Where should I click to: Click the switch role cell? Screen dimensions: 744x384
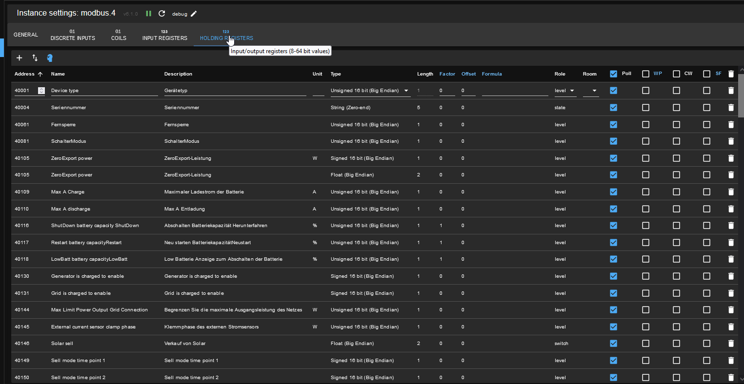coord(562,344)
